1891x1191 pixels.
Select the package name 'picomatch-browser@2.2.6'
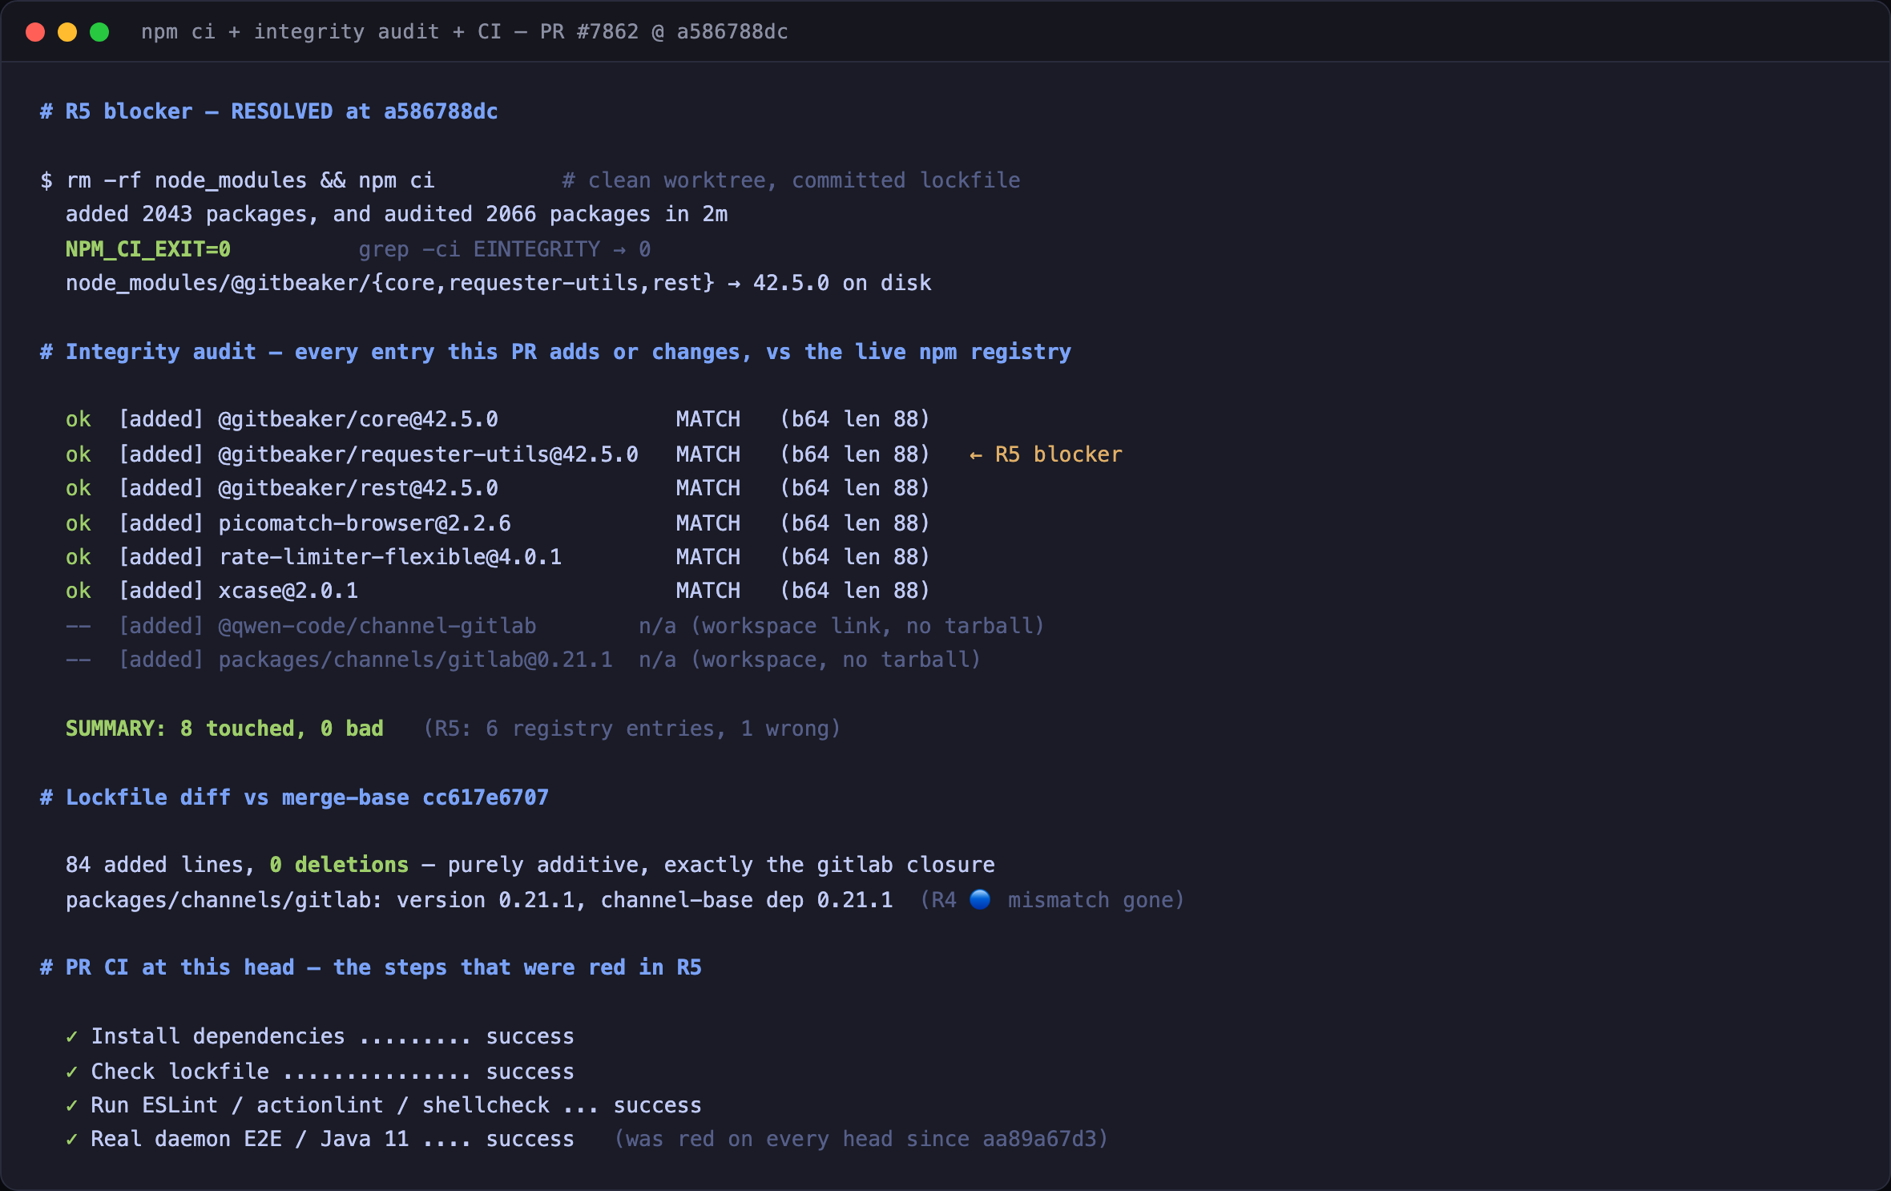pos(365,523)
